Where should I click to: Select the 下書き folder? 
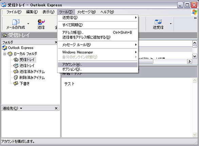click(x=24, y=84)
